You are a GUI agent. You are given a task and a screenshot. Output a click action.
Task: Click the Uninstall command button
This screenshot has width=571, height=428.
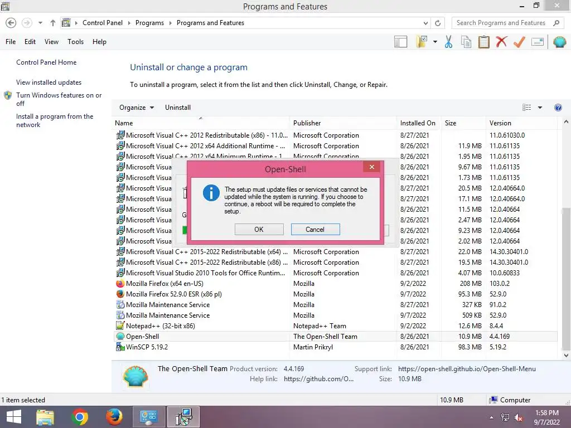click(x=178, y=108)
